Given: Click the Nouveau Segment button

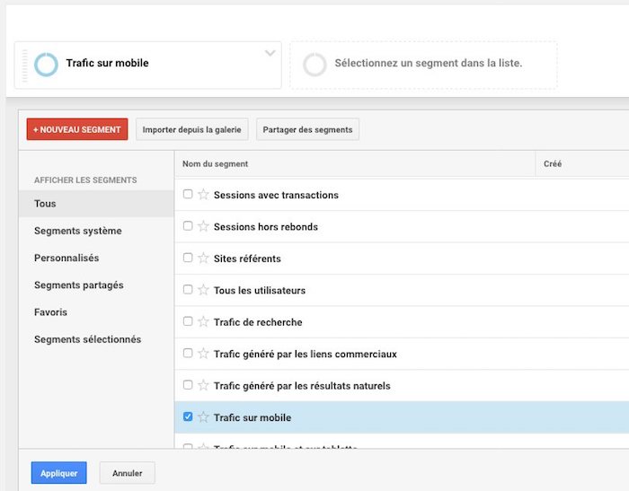Looking at the screenshot, I should click(77, 129).
